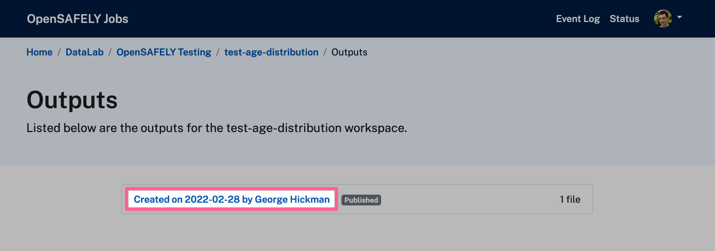The width and height of the screenshot is (715, 251).
Task: Click the 1 file count label
Action: pos(570,199)
